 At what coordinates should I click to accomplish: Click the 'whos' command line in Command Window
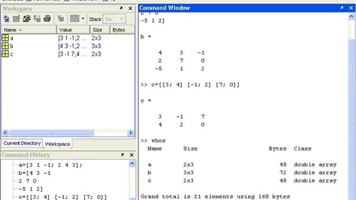pos(153,141)
